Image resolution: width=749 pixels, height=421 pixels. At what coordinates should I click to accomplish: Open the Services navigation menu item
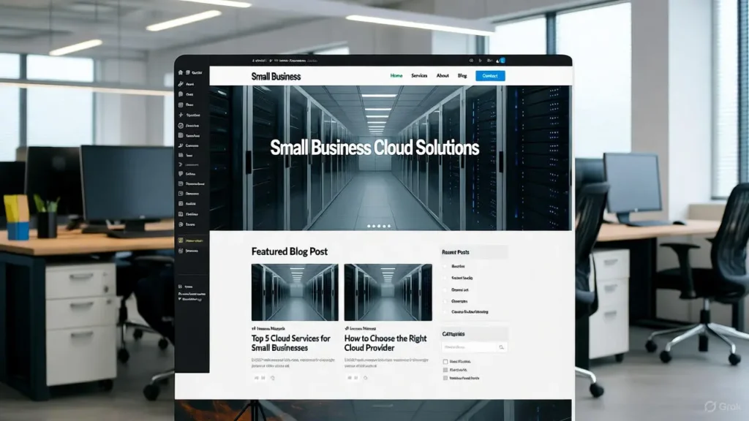[x=418, y=75]
